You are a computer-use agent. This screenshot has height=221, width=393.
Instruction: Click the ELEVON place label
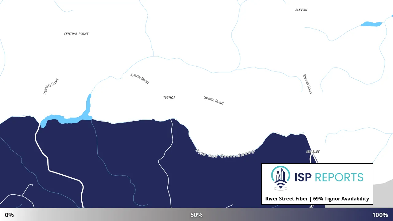pos(301,10)
